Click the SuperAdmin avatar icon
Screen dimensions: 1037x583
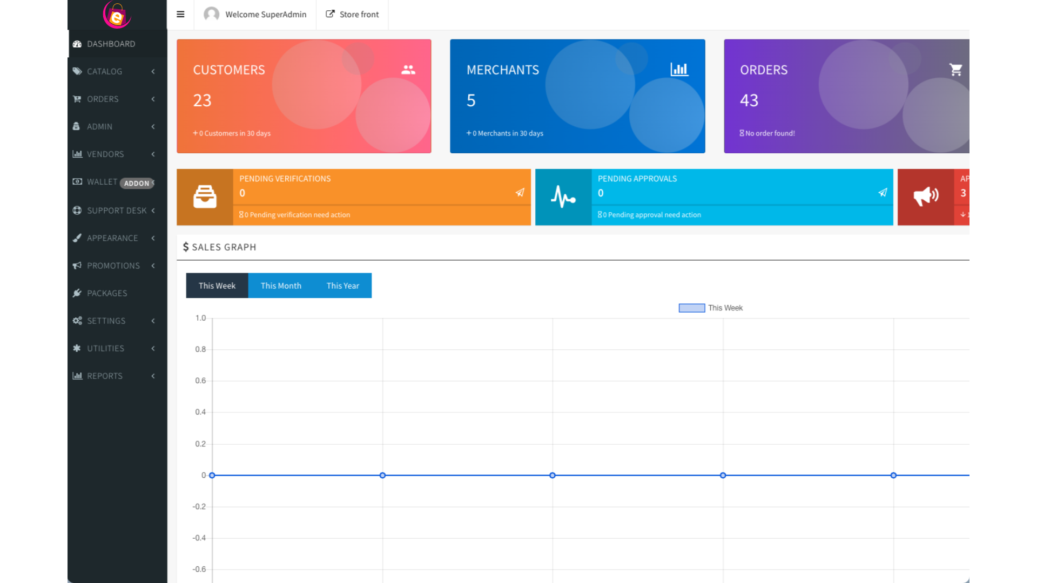point(211,14)
